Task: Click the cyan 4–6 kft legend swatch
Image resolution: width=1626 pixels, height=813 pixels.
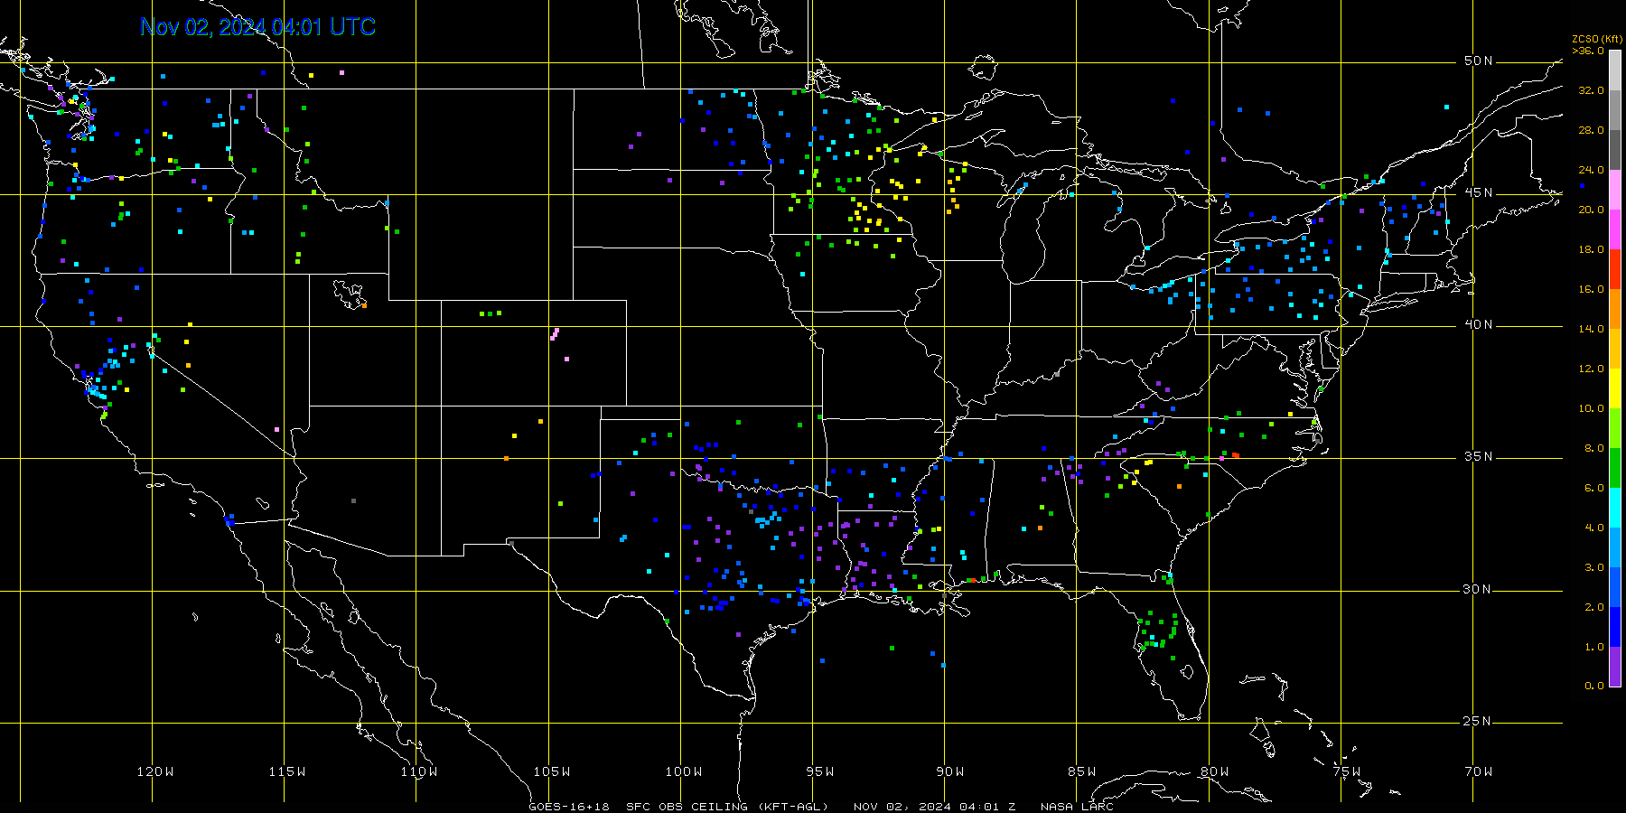Action: 1615,508
